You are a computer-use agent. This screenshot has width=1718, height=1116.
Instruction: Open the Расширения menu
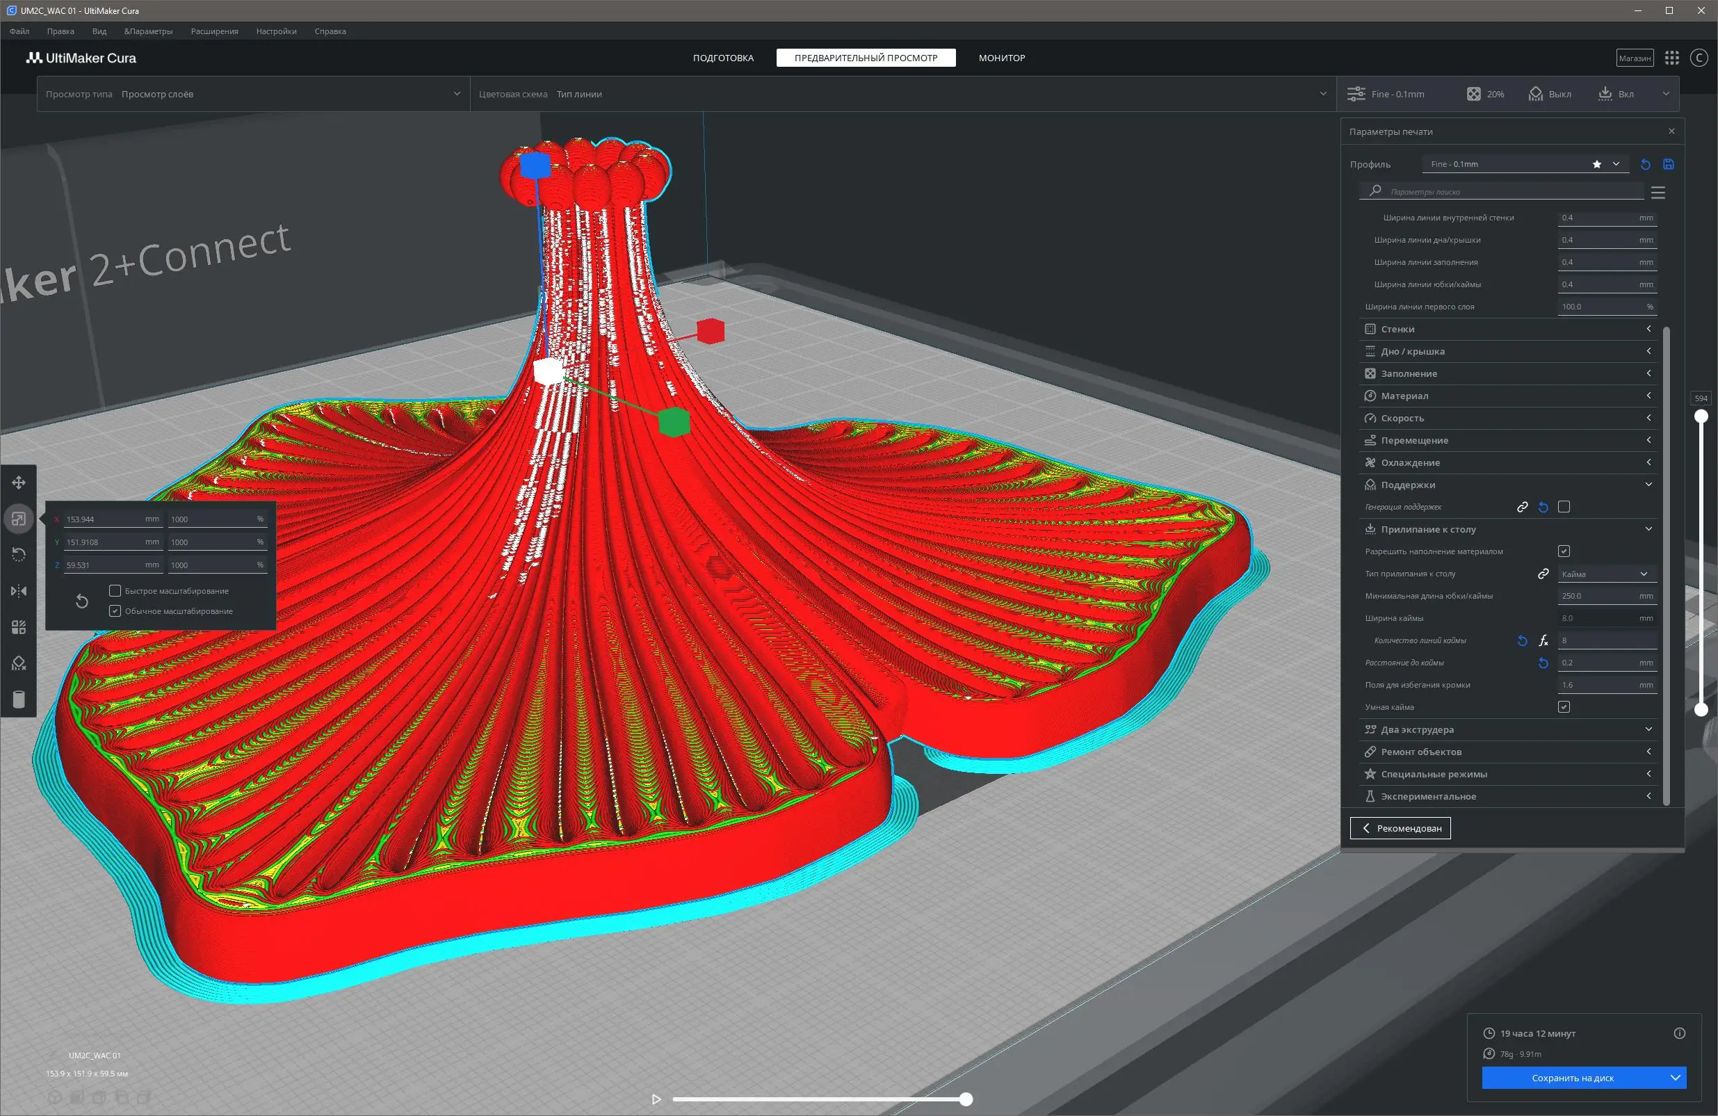click(x=214, y=31)
